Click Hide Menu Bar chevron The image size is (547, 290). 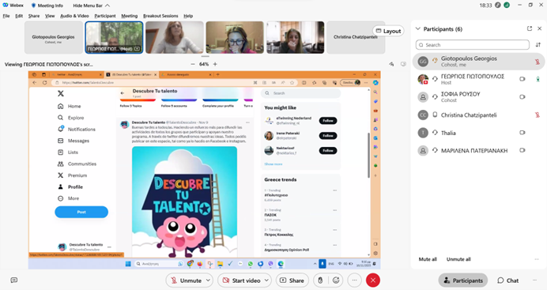point(108,6)
